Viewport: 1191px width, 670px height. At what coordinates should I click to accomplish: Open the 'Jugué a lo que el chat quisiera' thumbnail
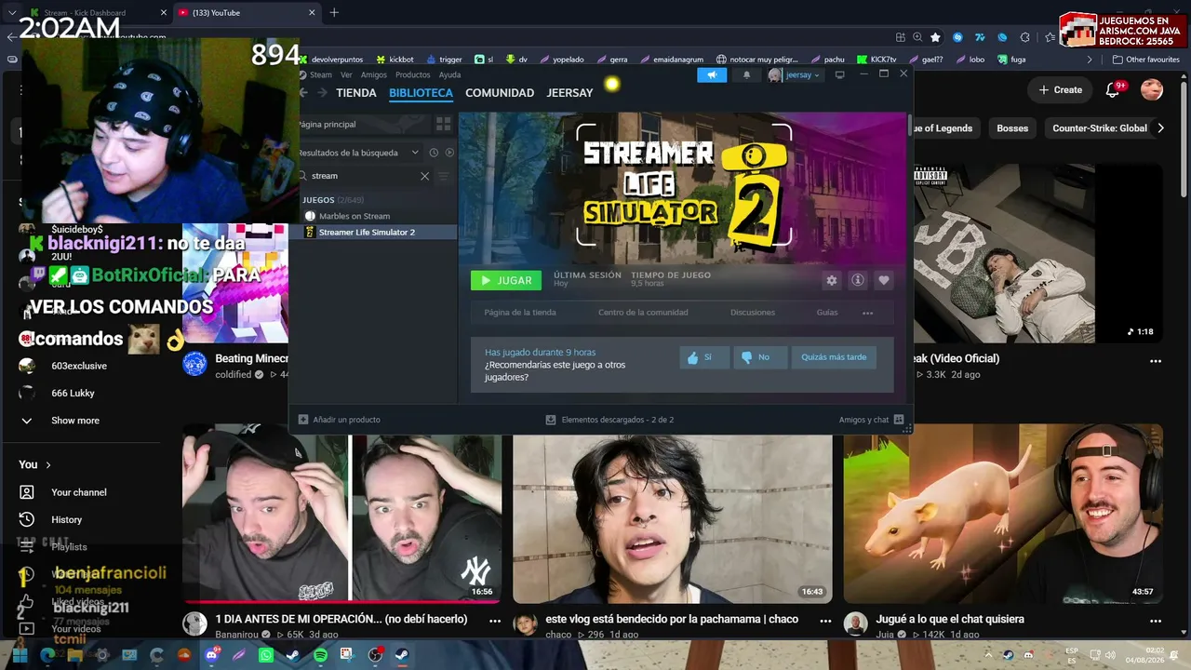pos(1003,514)
